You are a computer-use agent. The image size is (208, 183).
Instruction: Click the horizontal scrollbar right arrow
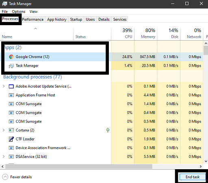click(201, 166)
